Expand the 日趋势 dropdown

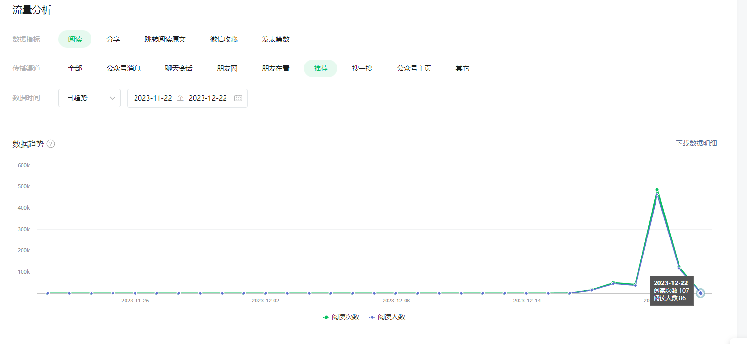coord(90,98)
